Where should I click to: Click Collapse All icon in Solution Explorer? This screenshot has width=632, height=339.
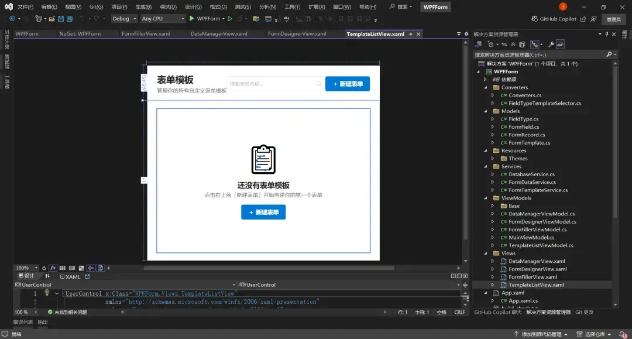(x=513, y=44)
